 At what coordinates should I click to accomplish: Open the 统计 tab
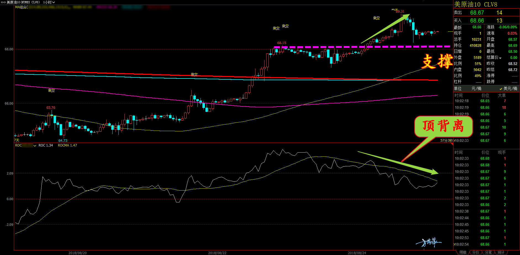[x=501, y=252]
